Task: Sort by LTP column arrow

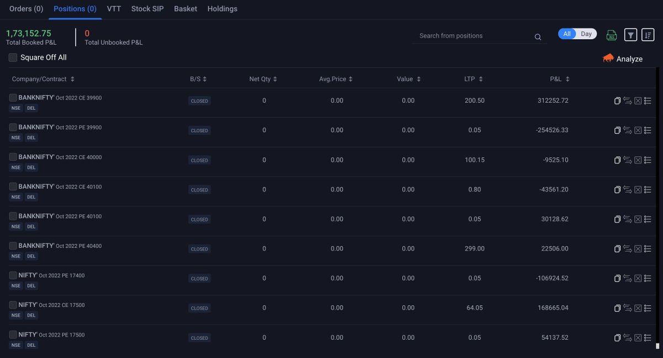Action: tap(481, 79)
